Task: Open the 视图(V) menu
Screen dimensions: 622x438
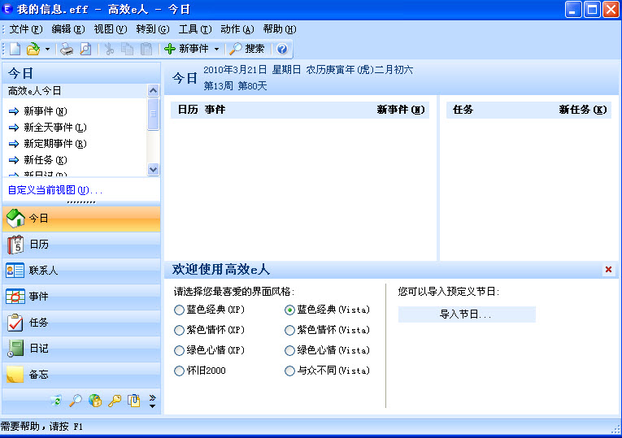Action: (x=110, y=28)
